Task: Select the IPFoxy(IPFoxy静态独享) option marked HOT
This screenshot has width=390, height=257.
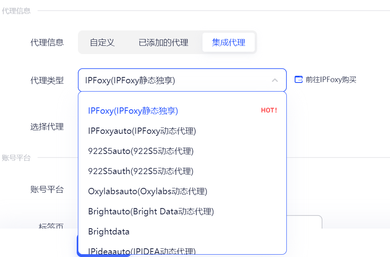Action: pyautogui.click(x=133, y=111)
